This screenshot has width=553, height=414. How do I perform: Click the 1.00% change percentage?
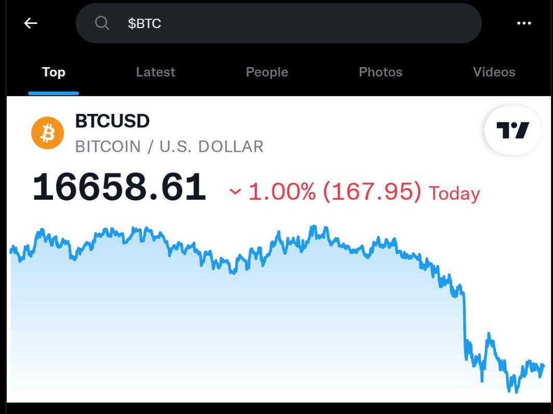coord(282,192)
